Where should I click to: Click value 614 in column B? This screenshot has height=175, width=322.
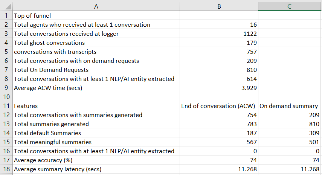tap(219, 79)
